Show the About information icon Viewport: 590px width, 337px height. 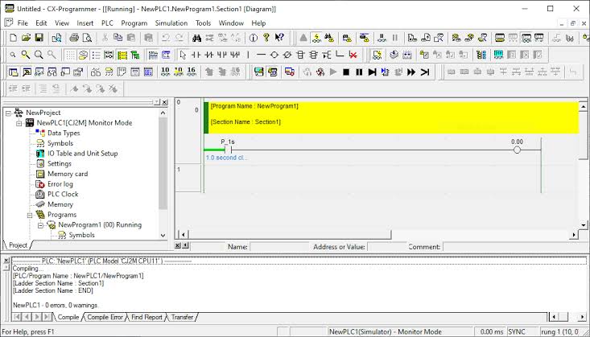254,38
